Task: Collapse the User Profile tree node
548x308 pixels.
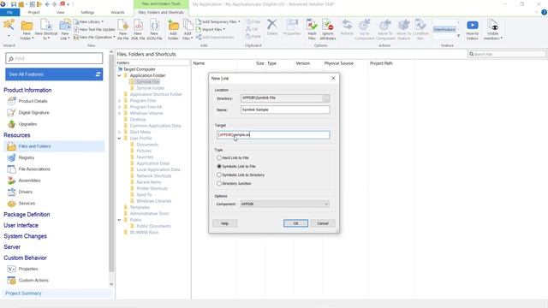Action: tap(119, 139)
